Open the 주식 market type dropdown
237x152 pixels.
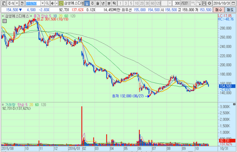(17, 3)
